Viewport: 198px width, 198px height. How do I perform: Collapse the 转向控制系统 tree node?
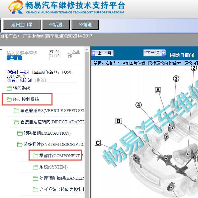coord(26,99)
